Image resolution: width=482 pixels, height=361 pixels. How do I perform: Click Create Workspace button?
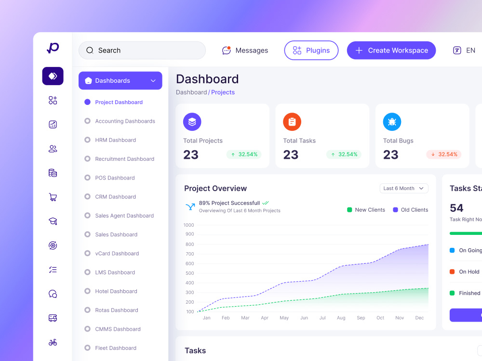[391, 51]
